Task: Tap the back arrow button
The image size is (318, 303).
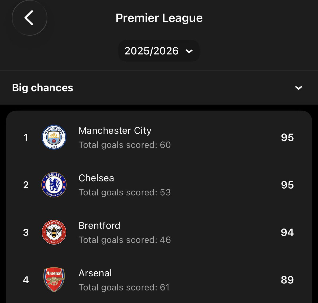Action: tap(29, 18)
